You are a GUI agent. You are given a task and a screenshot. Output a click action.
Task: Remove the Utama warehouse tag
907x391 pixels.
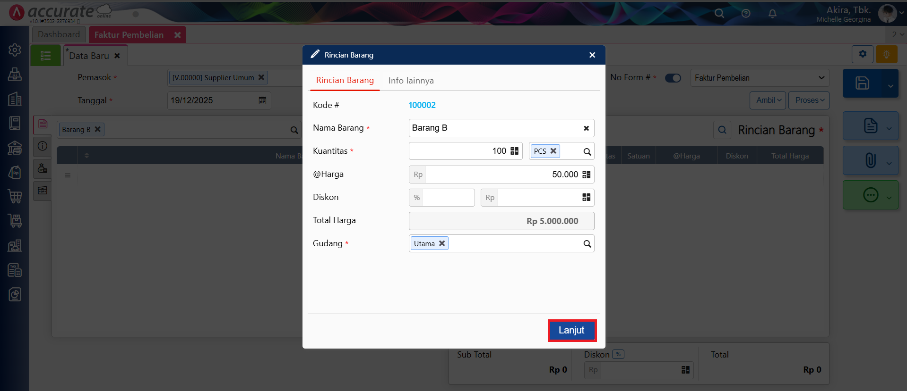442,243
